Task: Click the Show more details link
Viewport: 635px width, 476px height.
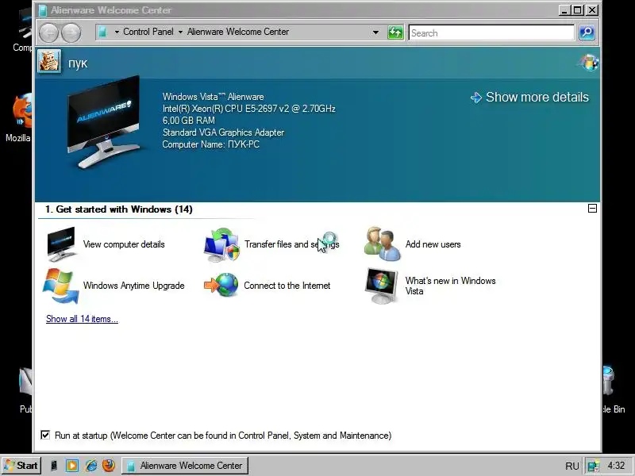Action: (537, 97)
